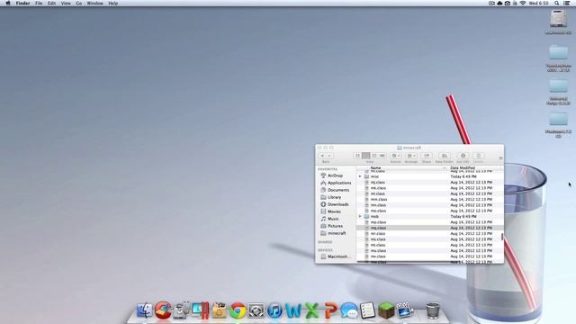Open the Arrange dropdown in the Finder toolbar

(x=411, y=156)
